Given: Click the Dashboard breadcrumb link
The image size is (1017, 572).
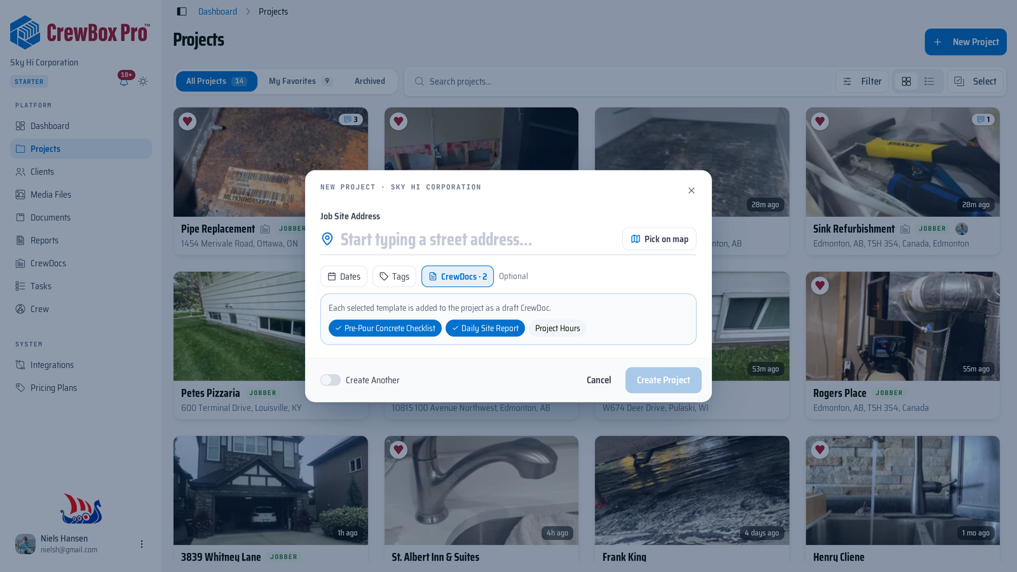Looking at the screenshot, I should tap(217, 11).
